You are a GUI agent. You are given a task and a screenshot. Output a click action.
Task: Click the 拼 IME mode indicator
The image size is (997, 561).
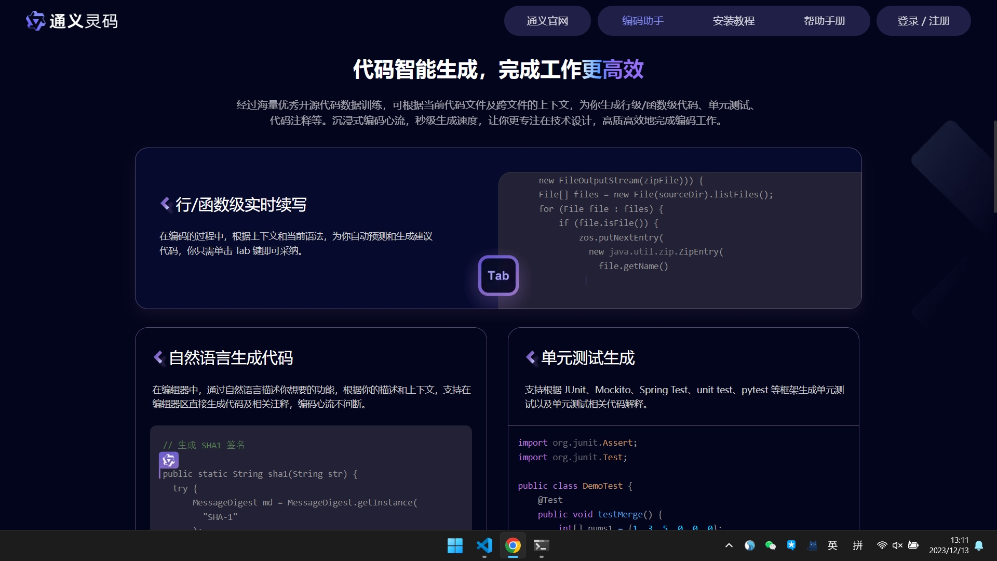click(858, 545)
